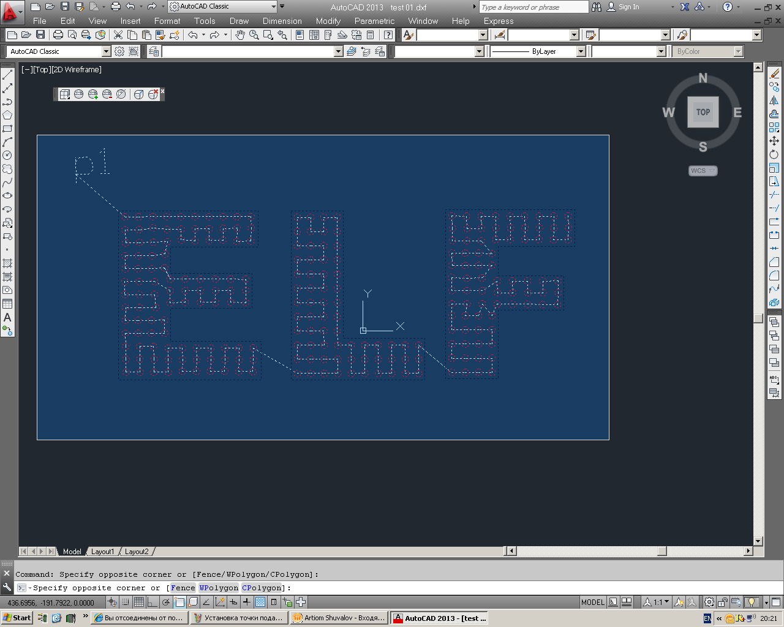784x627 pixels.
Task: Select the Rotate tool in the Modify toolbar
Action: click(774, 154)
